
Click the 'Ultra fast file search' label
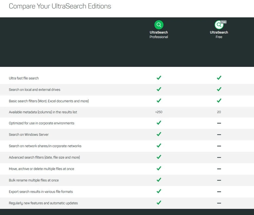click(x=24, y=78)
